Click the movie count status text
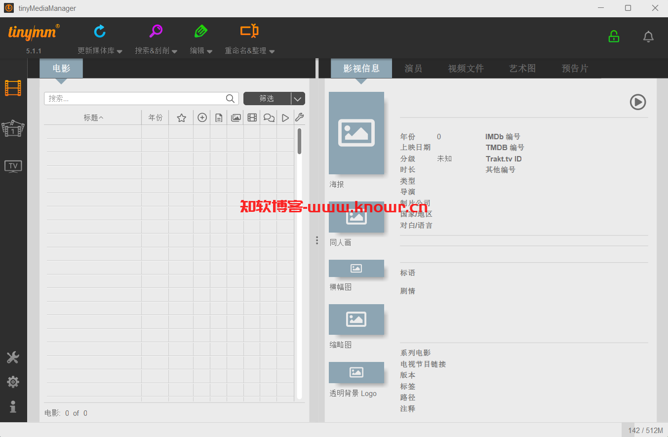The height and width of the screenshot is (437, 668). tap(66, 413)
